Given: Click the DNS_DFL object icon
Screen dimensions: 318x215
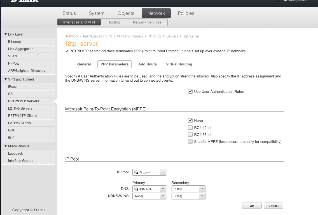Looking at the screenshot, I should pos(136,189).
